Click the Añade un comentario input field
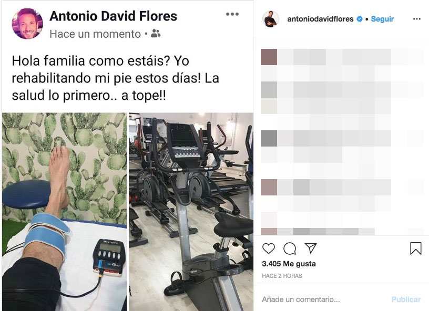The image size is (429, 311). coord(323,299)
